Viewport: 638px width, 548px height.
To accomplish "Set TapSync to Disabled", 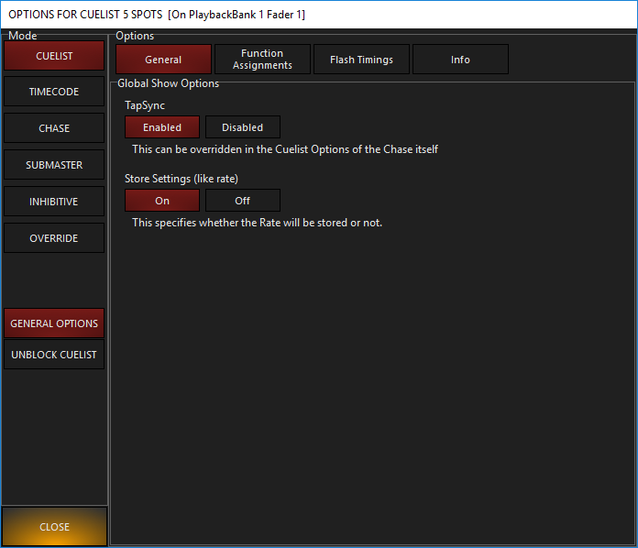I will 243,127.
